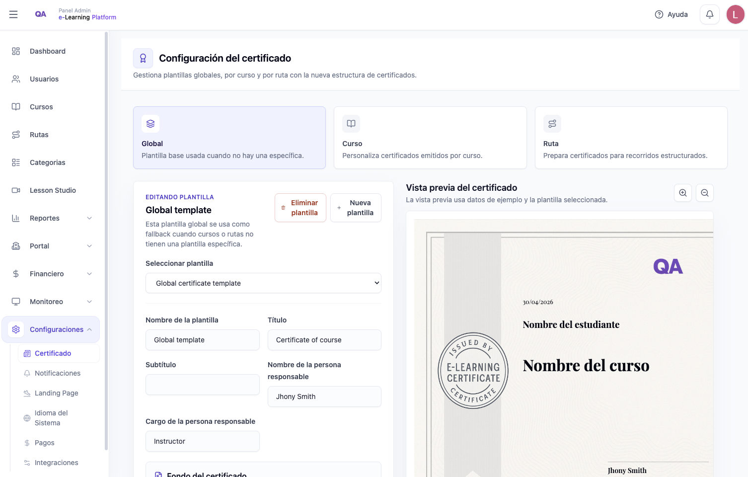The height and width of the screenshot is (477, 748).
Task: Click the Nombre de la plantilla field
Action: [x=203, y=340]
